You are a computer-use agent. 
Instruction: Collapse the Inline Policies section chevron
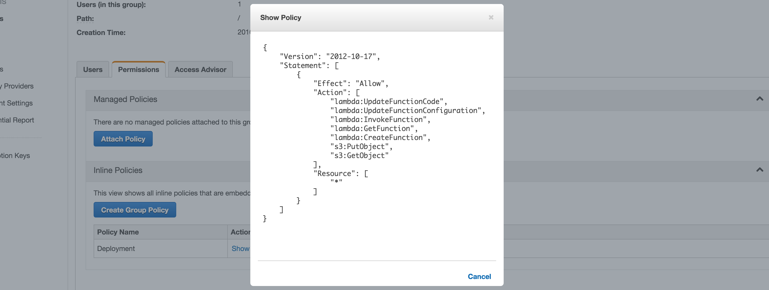[759, 170]
